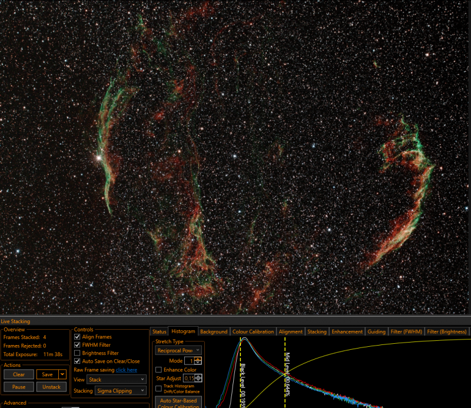
Task: Uncheck the Align Frames checkbox
Action: pos(77,337)
